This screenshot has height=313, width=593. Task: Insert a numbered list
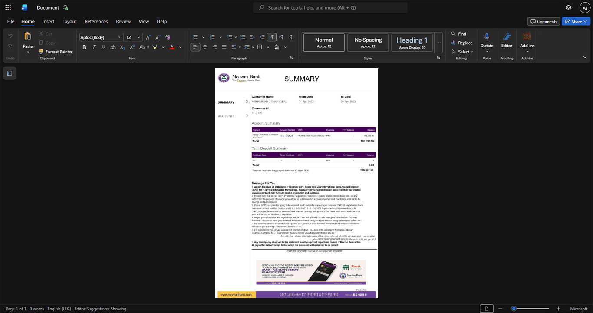pyautogui.click(x=213, y=37)
